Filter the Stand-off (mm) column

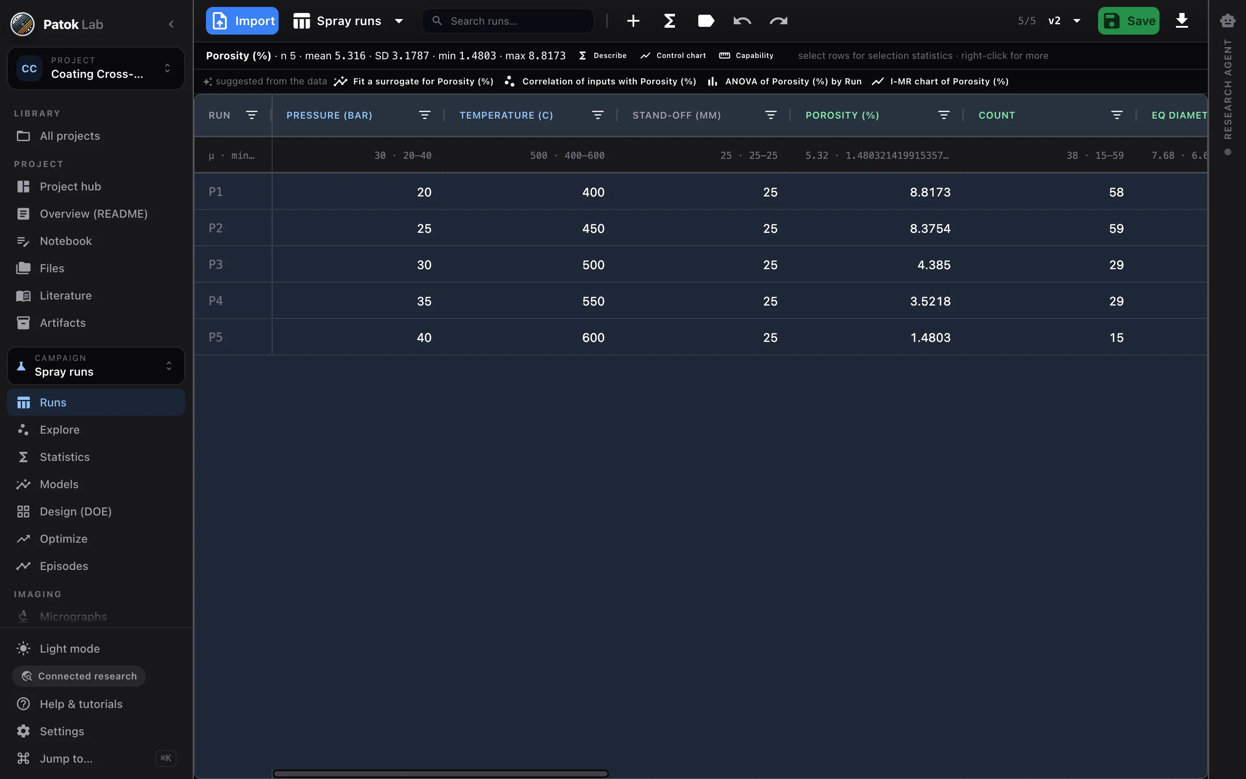click(770, 115)
